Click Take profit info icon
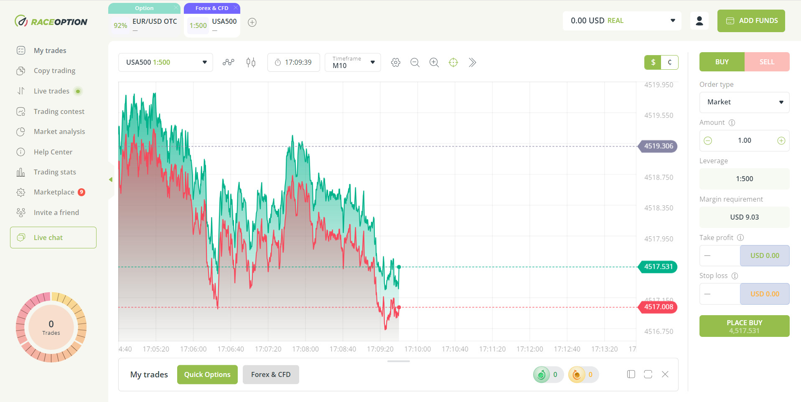 point(740,238)
